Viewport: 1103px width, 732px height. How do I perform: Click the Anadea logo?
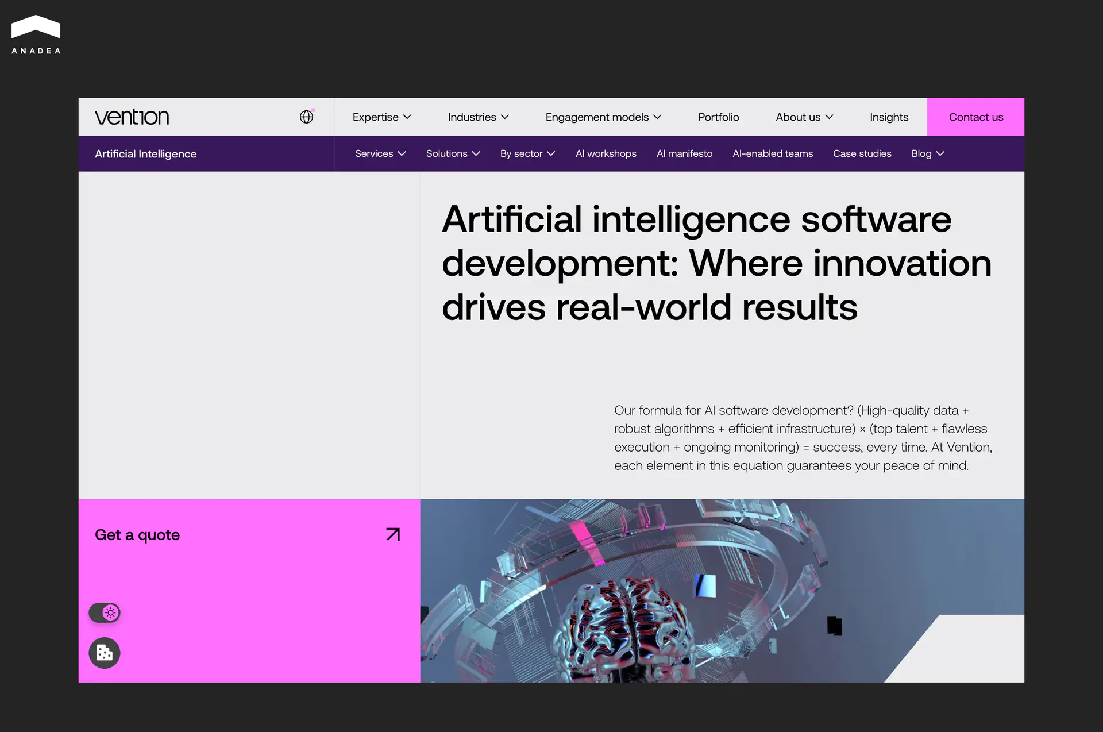tap(36, 34)
